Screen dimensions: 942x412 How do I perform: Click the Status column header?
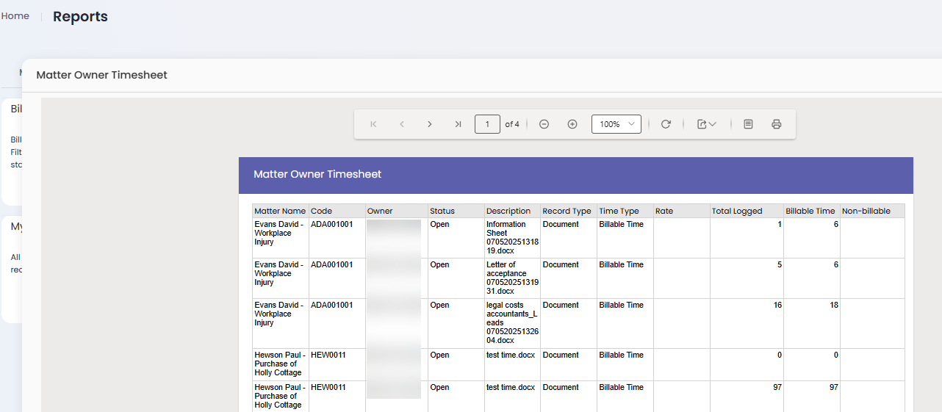point(456,211)
